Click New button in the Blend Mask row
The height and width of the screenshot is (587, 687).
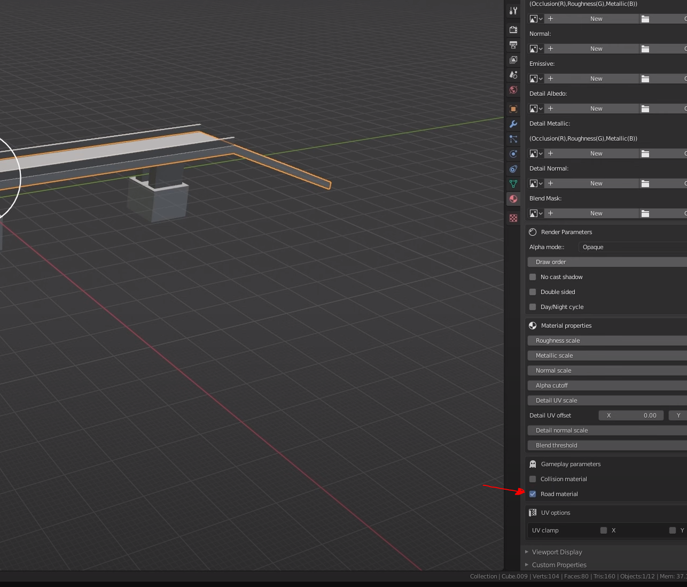(591, 213)
